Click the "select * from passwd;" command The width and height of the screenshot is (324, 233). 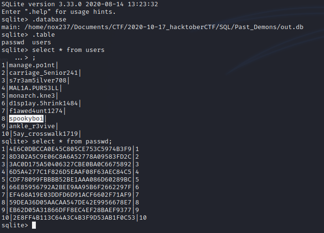point(72,141)
